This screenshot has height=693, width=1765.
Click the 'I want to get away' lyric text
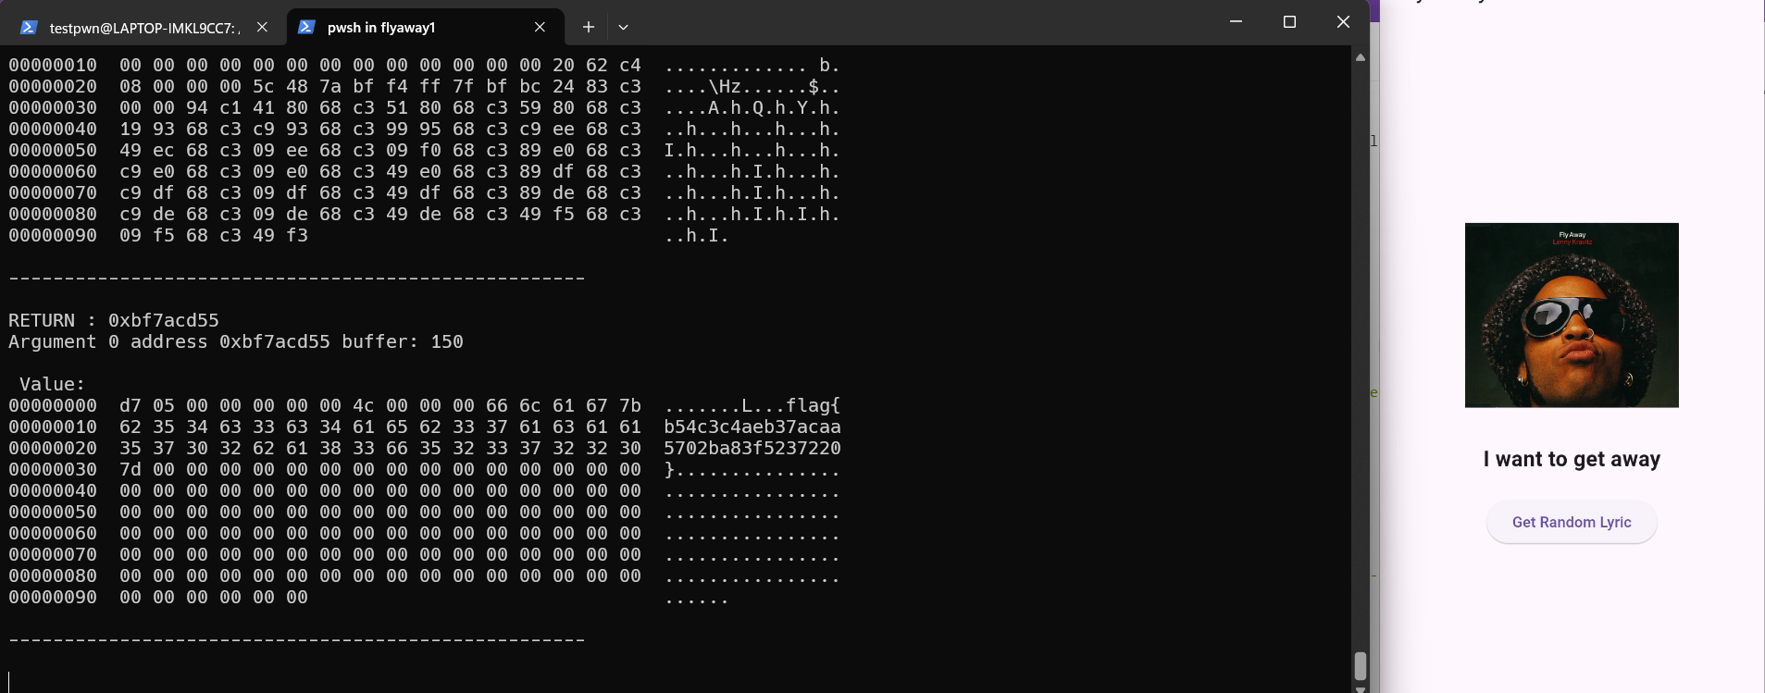pos(1572,459)
